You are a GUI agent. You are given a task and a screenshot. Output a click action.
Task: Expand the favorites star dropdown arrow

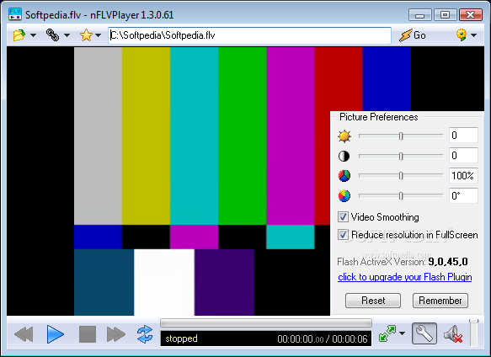[98, 35]
